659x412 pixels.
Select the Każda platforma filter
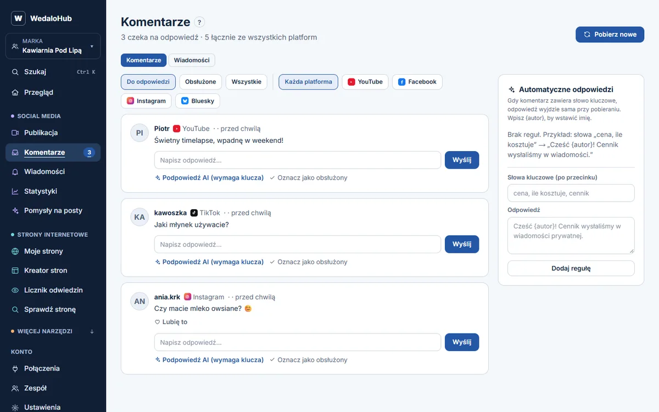click(x=309, y=82)
